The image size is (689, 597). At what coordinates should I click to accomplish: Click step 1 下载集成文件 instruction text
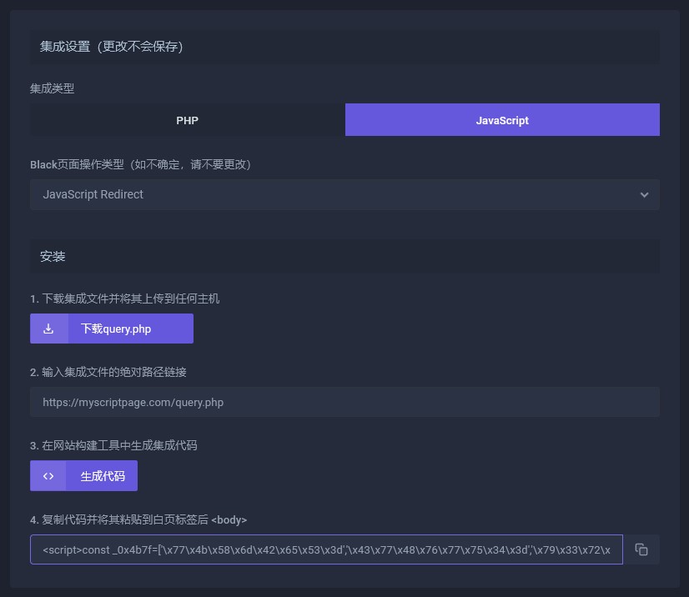point(124,298)
